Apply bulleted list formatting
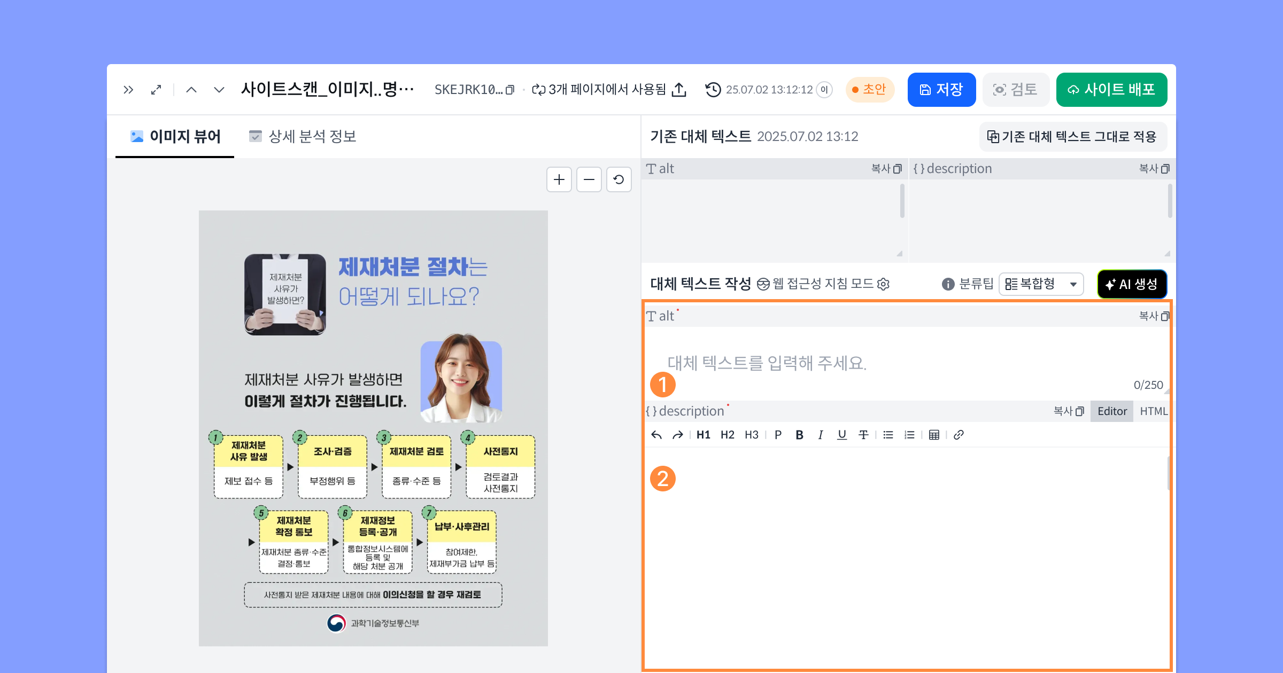Image resolution: width=1283 pixels, height=673 pixels. click(888, 435)
